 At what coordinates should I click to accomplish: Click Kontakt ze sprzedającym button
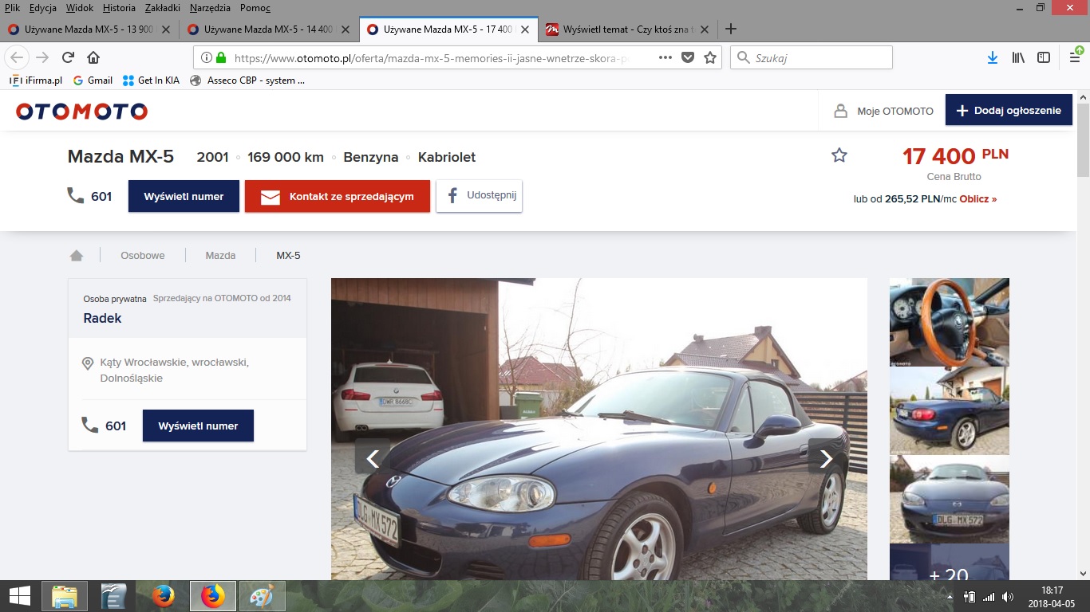click(338, 196)
